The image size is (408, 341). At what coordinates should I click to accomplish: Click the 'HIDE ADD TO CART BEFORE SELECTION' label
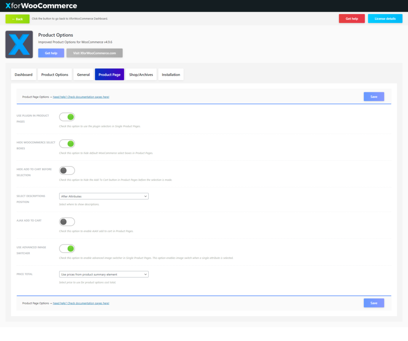coord(34,172)
